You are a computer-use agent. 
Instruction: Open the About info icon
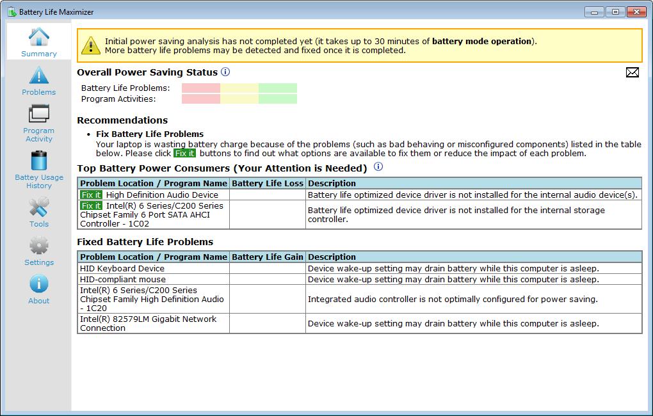coord(38,284)
